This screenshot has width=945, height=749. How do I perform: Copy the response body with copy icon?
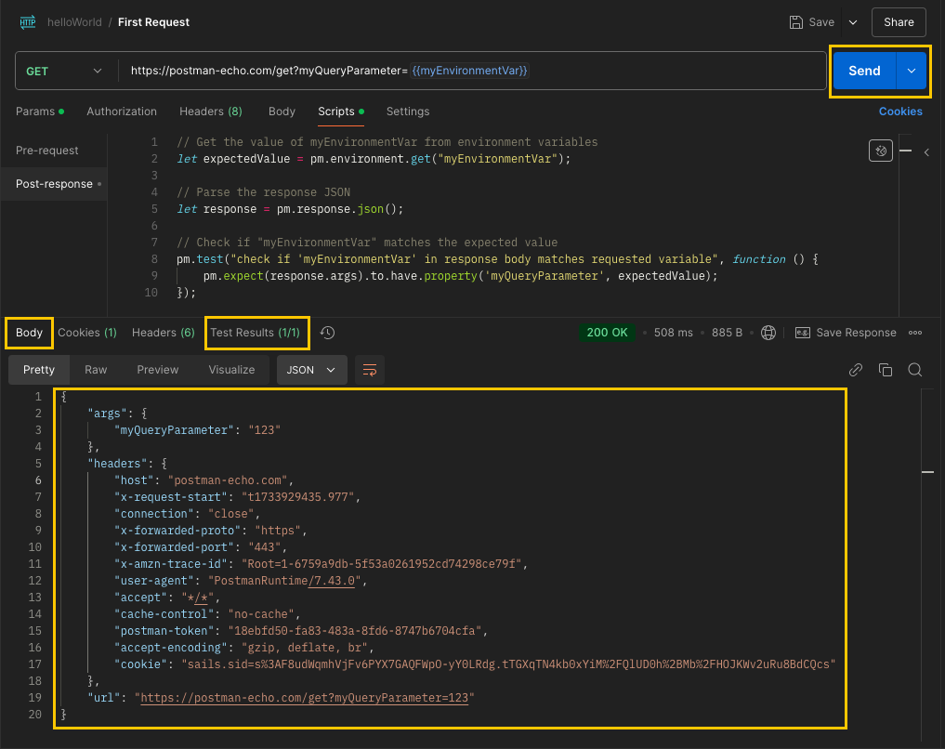[x=886, y=369]
